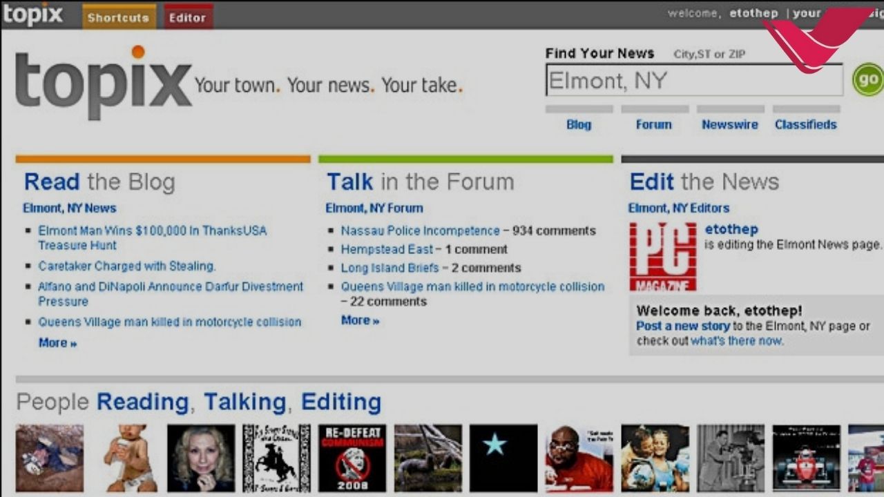Click the Read the Blog heading
Screen dimensions: 884x497
click(99, 182)
